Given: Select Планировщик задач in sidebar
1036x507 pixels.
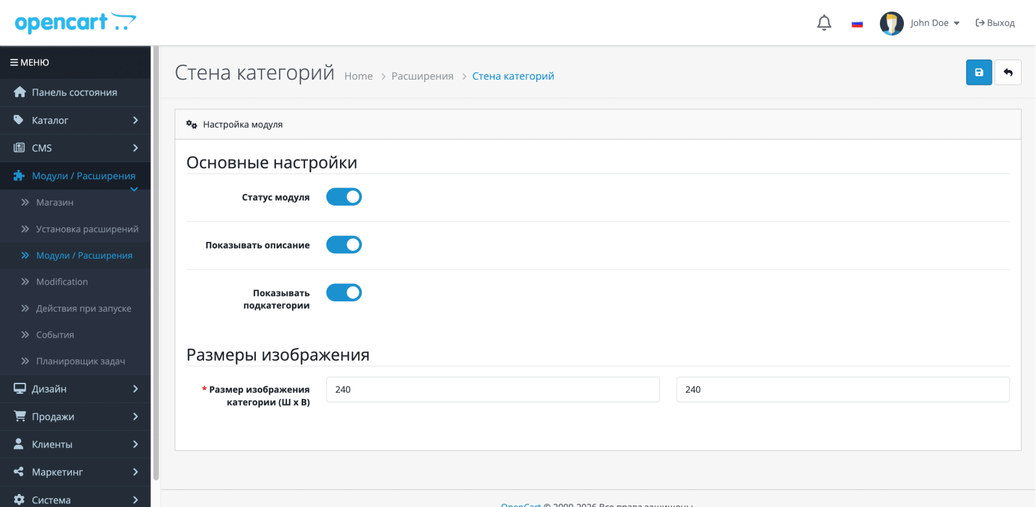Looking at the screenshot, I should (x=80, y=361).
